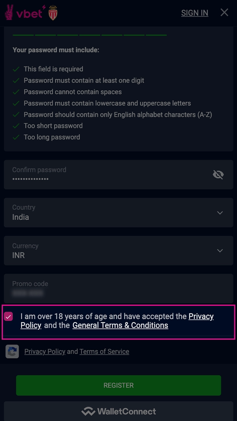Uncheck the over 18 age checkbox
This screenshot has height=421, width=237.
[9, 317]
